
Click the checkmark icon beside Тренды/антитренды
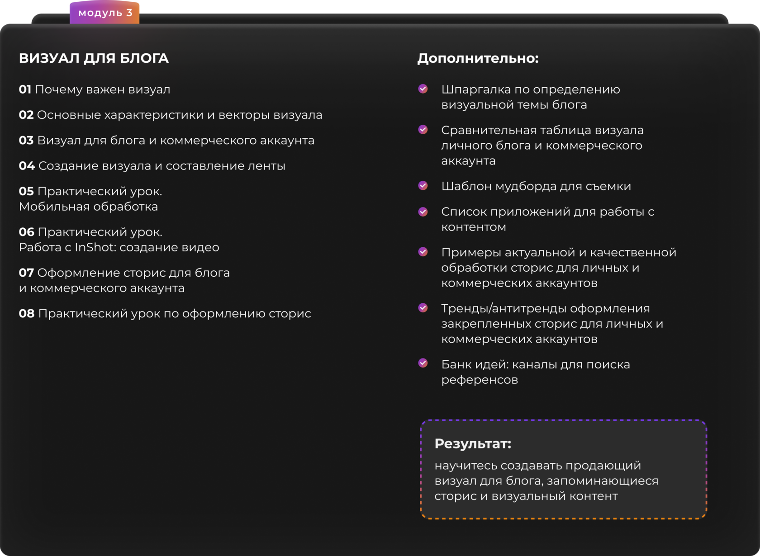(423, 307)
